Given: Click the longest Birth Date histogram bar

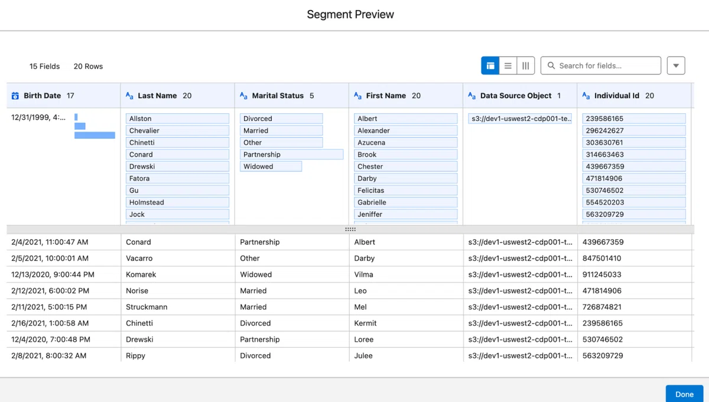Looking at the screenshot, I should pyautogui.click(x=95, y=135).
